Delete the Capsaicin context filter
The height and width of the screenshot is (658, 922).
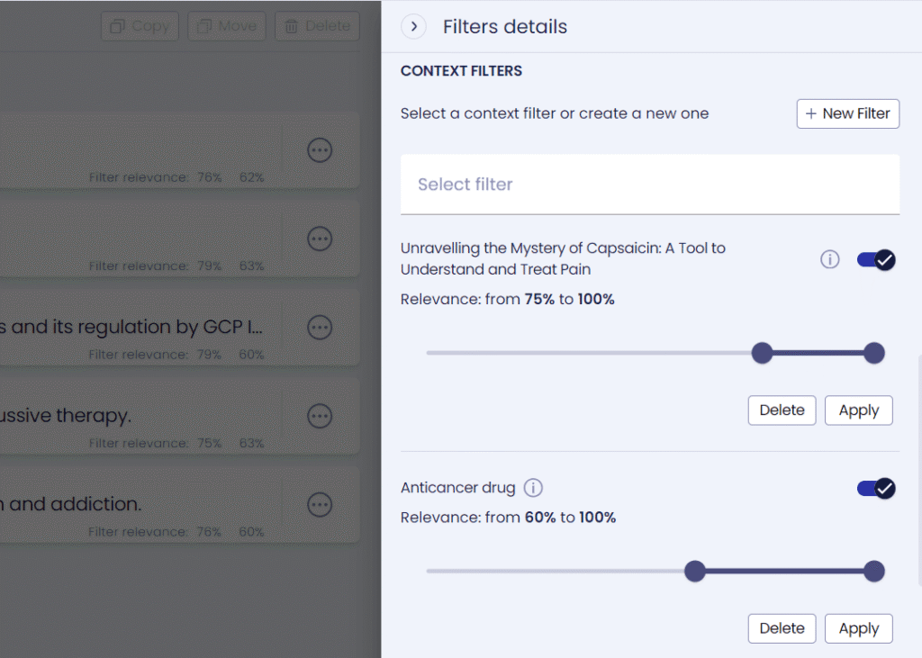pyautogui.click(x=782, y=410)
